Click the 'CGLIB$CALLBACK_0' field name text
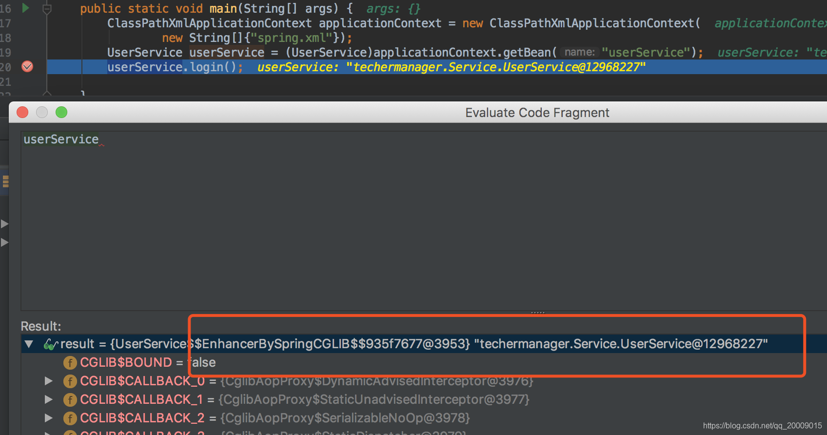 point(142,381)
